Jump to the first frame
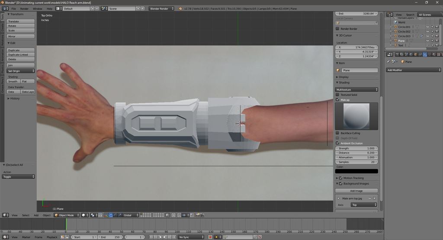 [151, 237]
